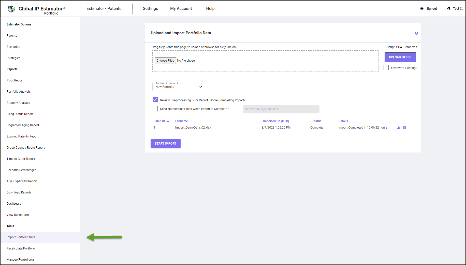Click the Global IP Estimator logo
This screenshot has height=265, width=466.
(x=11, y=9)
